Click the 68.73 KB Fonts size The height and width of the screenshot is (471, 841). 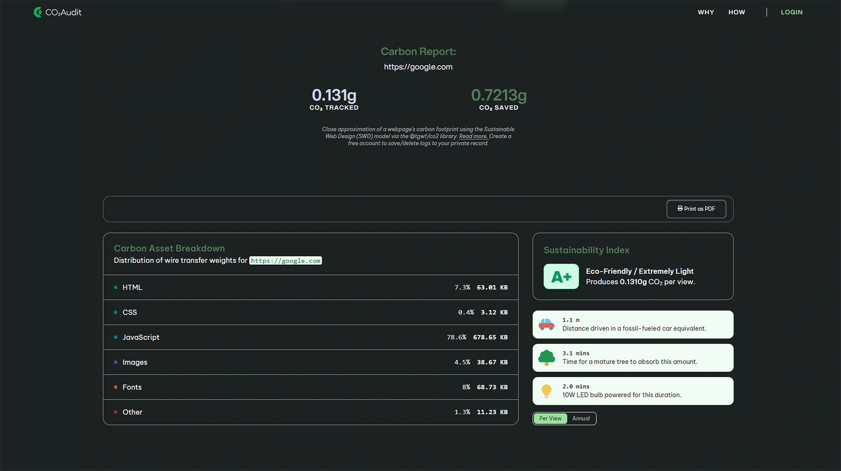492,387
